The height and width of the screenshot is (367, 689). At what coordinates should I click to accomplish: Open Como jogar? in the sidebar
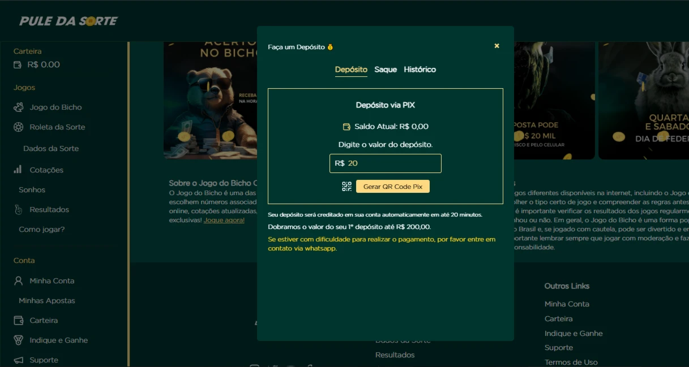(42, 229)
